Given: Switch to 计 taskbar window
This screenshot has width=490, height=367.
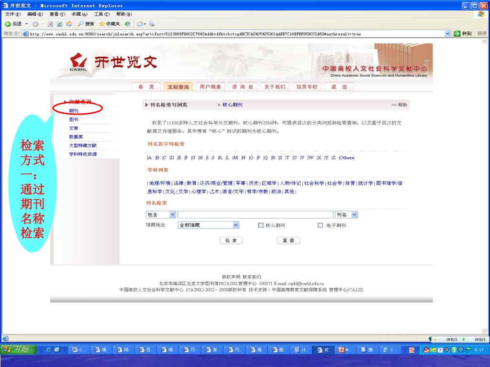Looking at the screenshot, I should coord(301,350).
